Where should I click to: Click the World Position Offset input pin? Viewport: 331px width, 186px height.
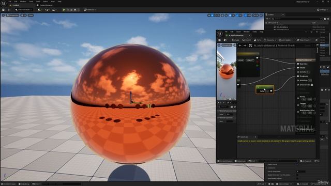(298, 112)
